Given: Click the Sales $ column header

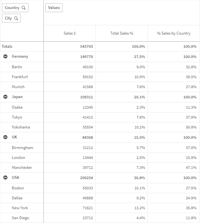Looking at the screenshot, I should click(x=70, y=33).
